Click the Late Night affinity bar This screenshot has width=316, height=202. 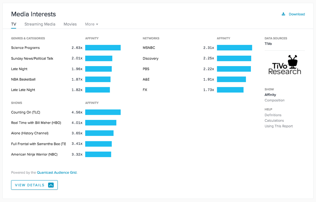pyautogui.click(x=99, y=69)
